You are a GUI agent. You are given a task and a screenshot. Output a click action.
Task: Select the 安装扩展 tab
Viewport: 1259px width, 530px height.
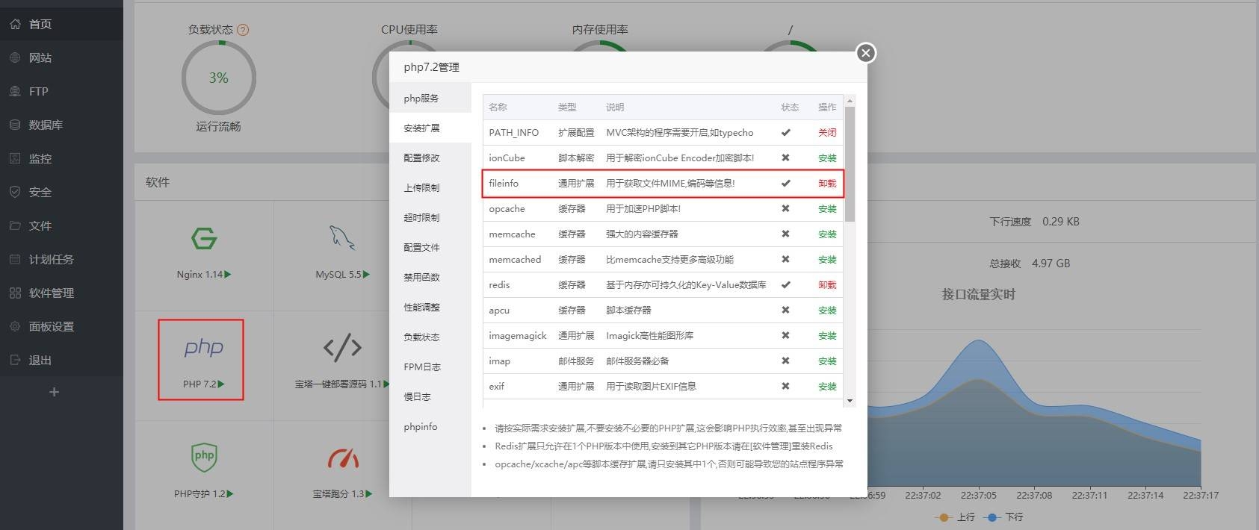(x=430, y=128)
